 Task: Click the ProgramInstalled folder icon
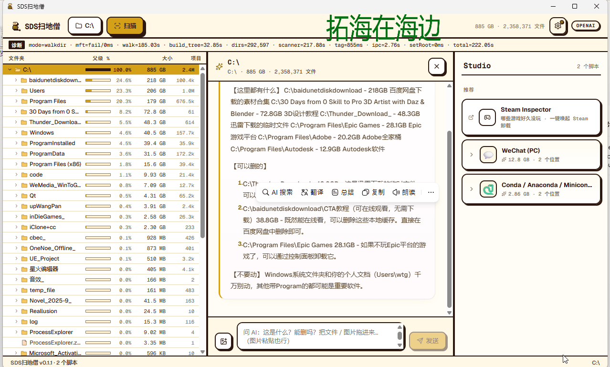coord(24,143)
